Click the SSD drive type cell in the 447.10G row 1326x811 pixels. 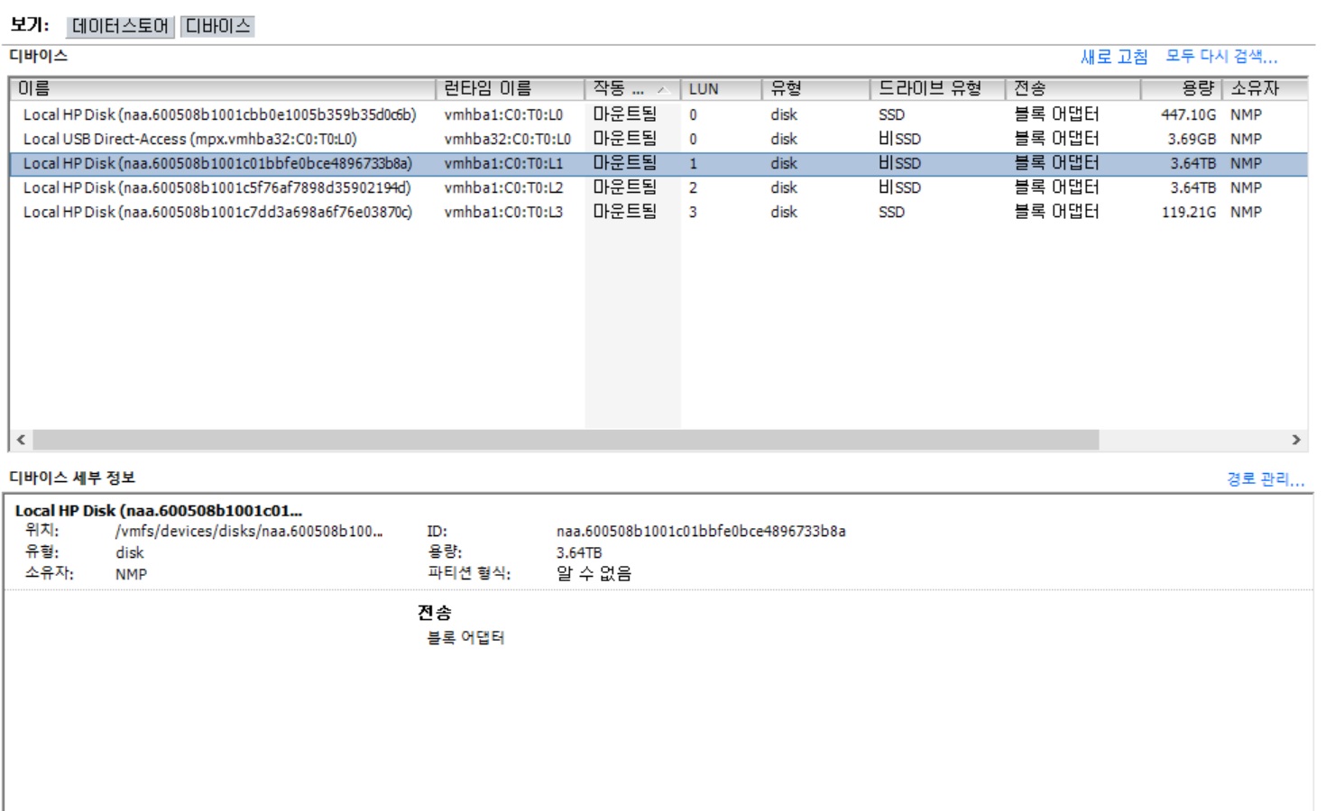point(891,115)
